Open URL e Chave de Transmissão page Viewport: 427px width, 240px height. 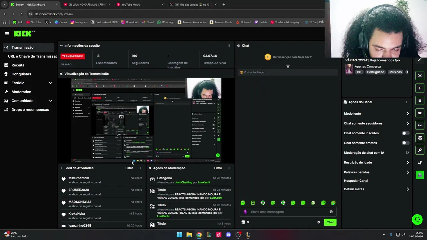click(x=33, y=56)
